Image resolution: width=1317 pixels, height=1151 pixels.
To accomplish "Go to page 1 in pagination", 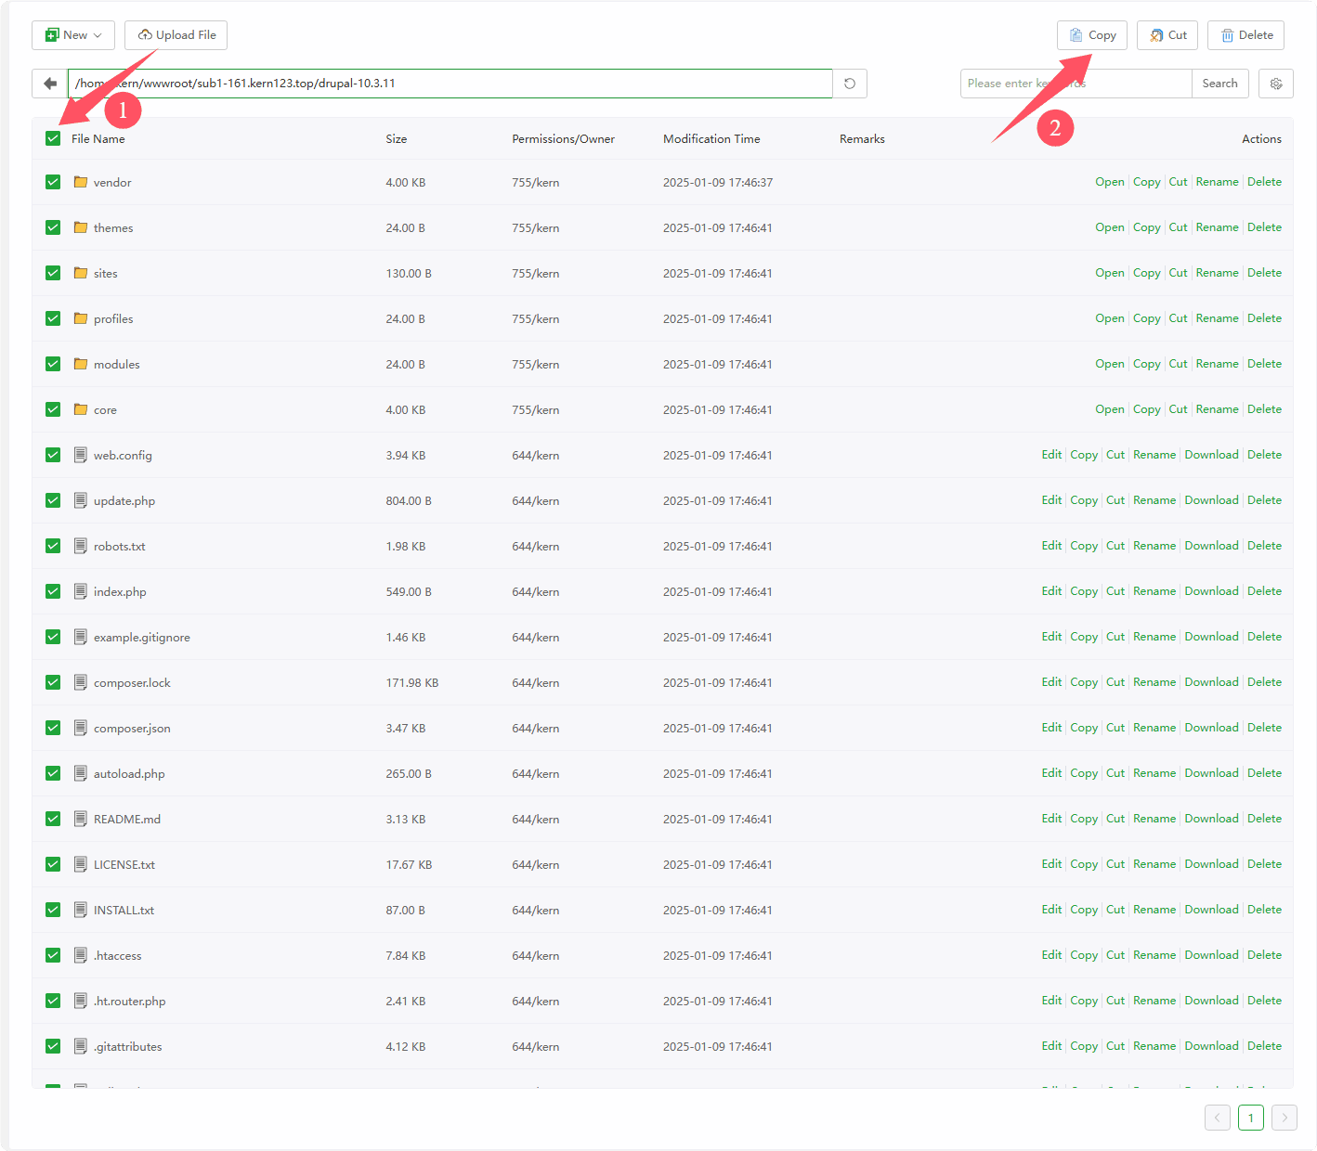I will (x=1251, y=1118).
